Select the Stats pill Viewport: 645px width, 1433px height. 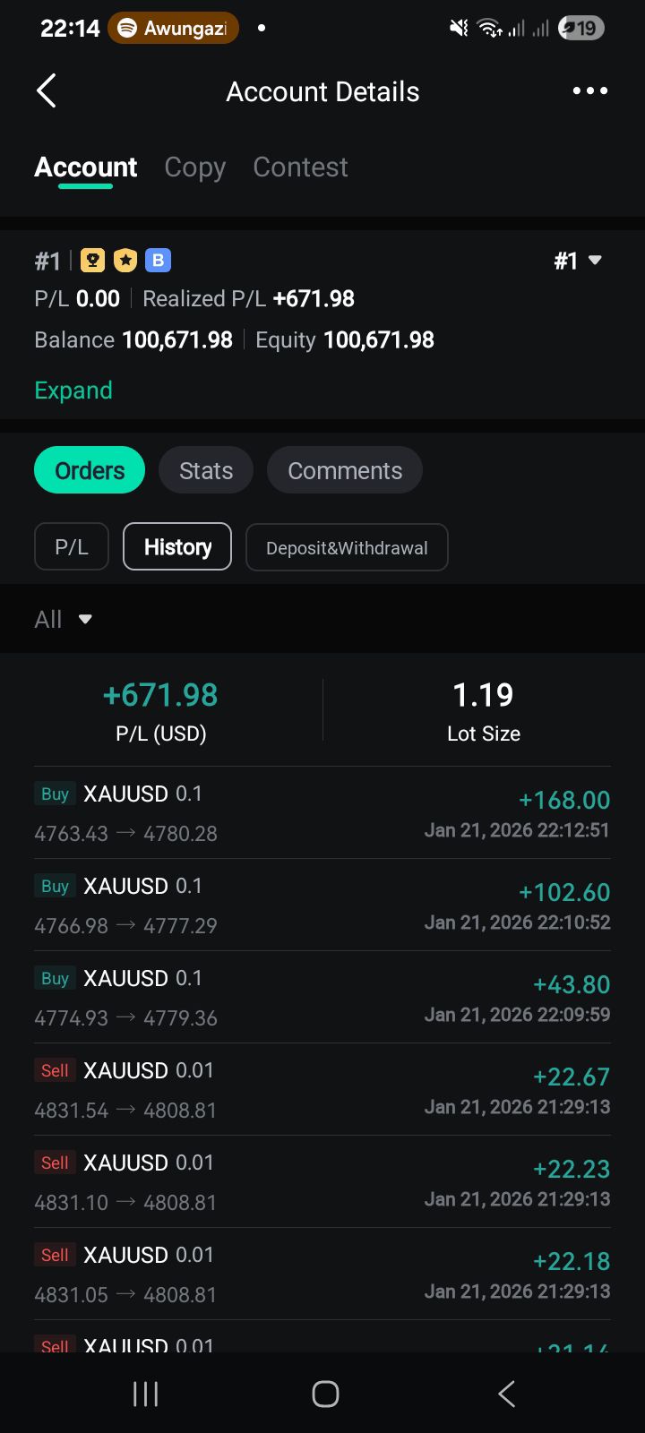(x=206, y=470)
